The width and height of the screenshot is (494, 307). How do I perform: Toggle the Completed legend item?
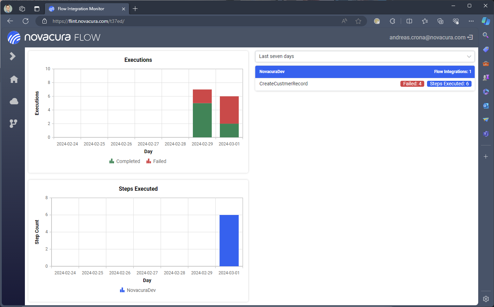tap(125, 161)
